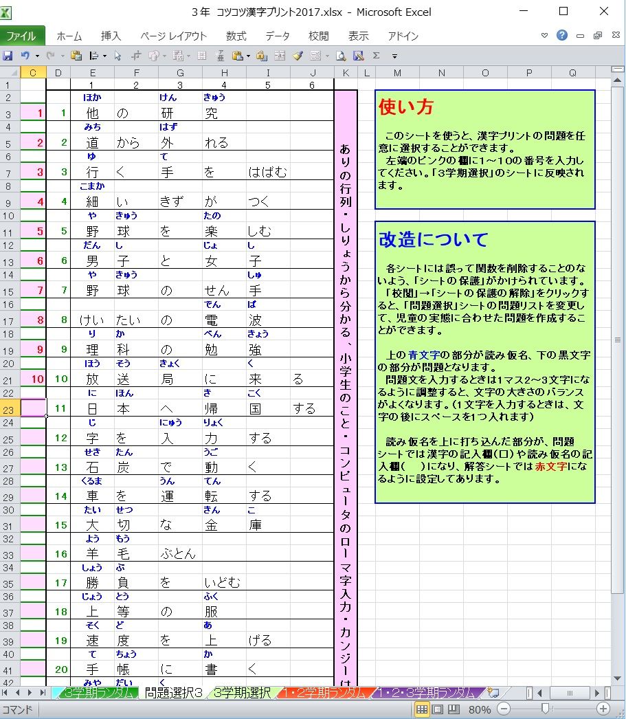The width and height of the screenshot is (626, 719).
Task: Open the データ ribbon tab
Action: coord(277,36)
